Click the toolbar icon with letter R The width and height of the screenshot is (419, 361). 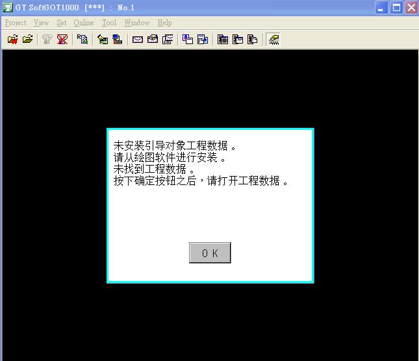[83, 40]
